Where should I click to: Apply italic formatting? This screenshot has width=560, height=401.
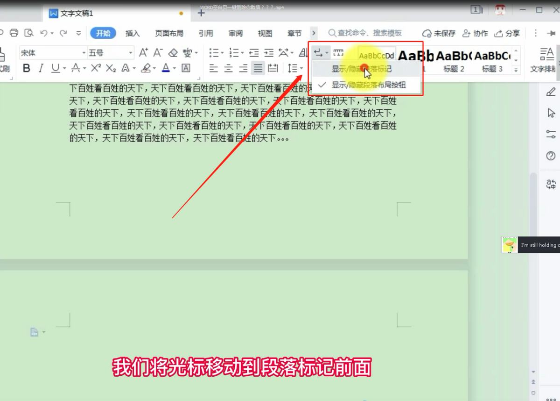click(41, 68)
